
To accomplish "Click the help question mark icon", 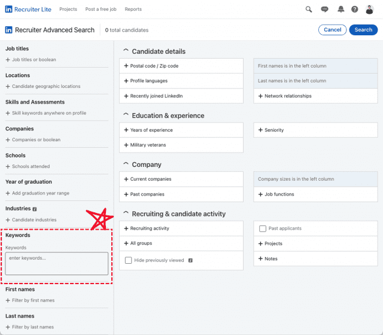I will (x=355, y=10).
